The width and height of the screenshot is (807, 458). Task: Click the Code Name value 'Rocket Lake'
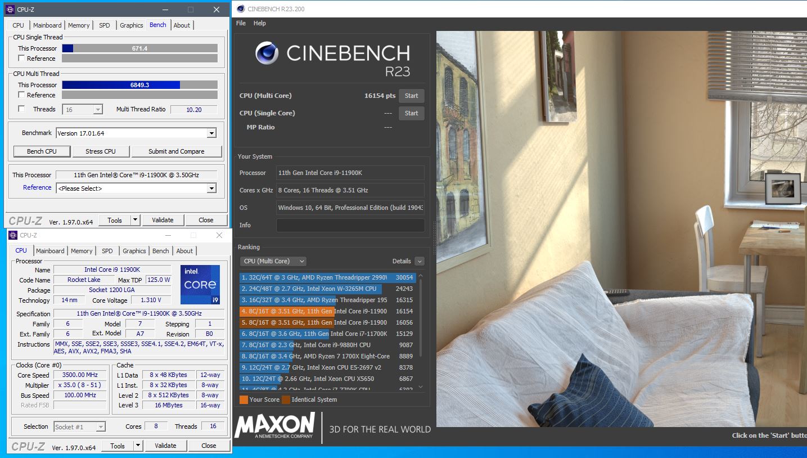[x=84, y=280]
